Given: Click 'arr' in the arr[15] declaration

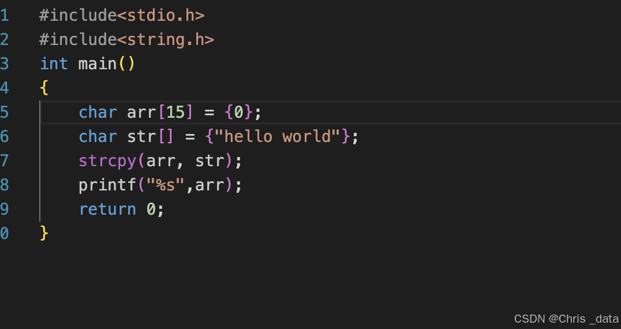Looking at the screenshot, I should [141, 113].
